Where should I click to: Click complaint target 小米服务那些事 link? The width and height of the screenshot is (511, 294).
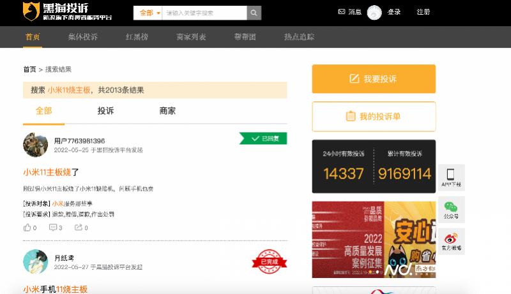pos(72,203)
